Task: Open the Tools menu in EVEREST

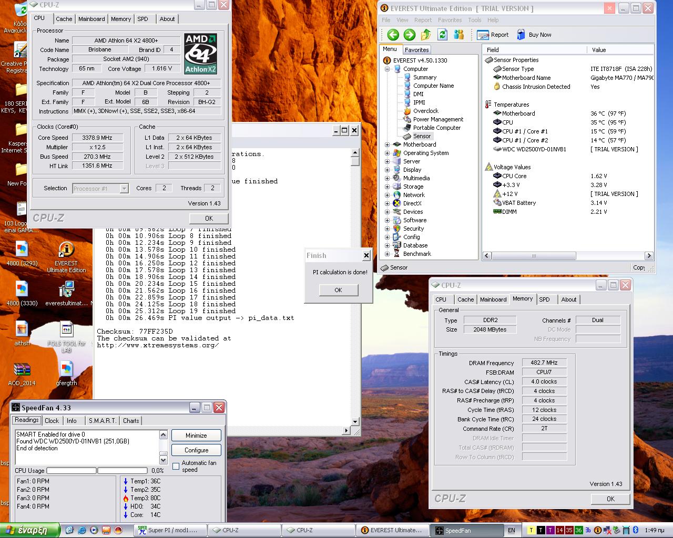Action: click(474, 20)
